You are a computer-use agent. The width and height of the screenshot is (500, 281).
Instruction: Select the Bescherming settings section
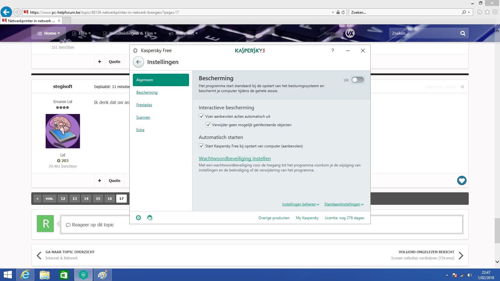(x=147, y=92)
